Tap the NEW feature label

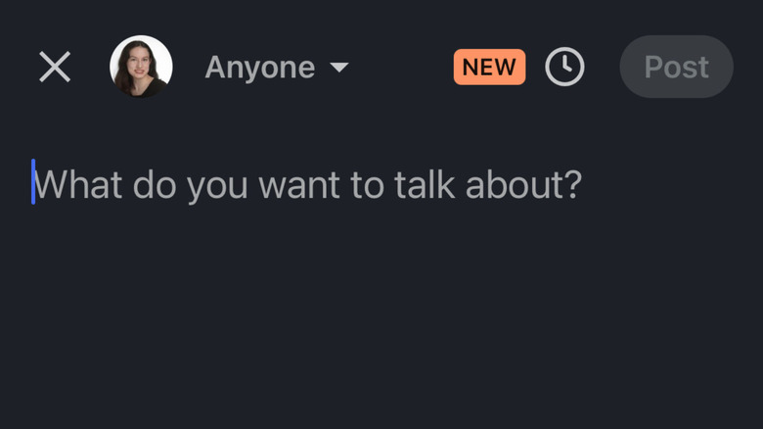pos(489,68)
